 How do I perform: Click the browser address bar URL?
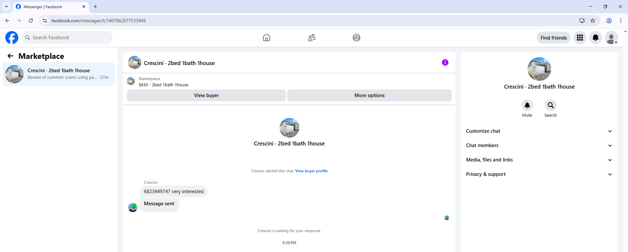[x=98, y=21]
